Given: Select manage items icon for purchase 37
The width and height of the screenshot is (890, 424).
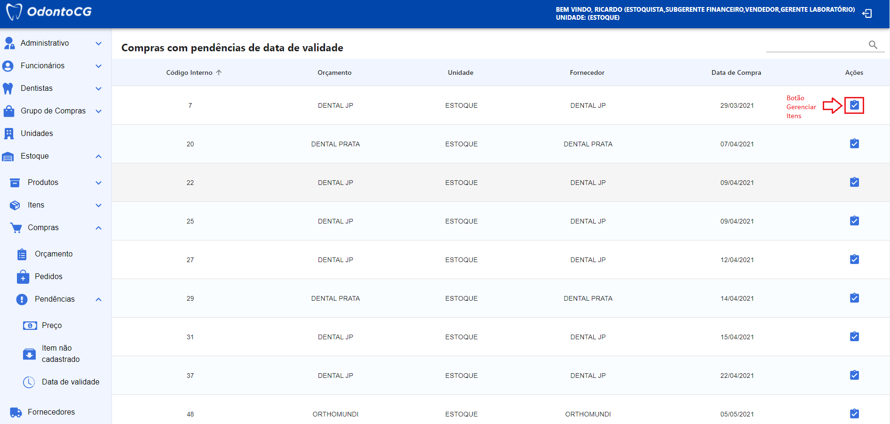Looking at the screenshot, I should click(854, 376).
